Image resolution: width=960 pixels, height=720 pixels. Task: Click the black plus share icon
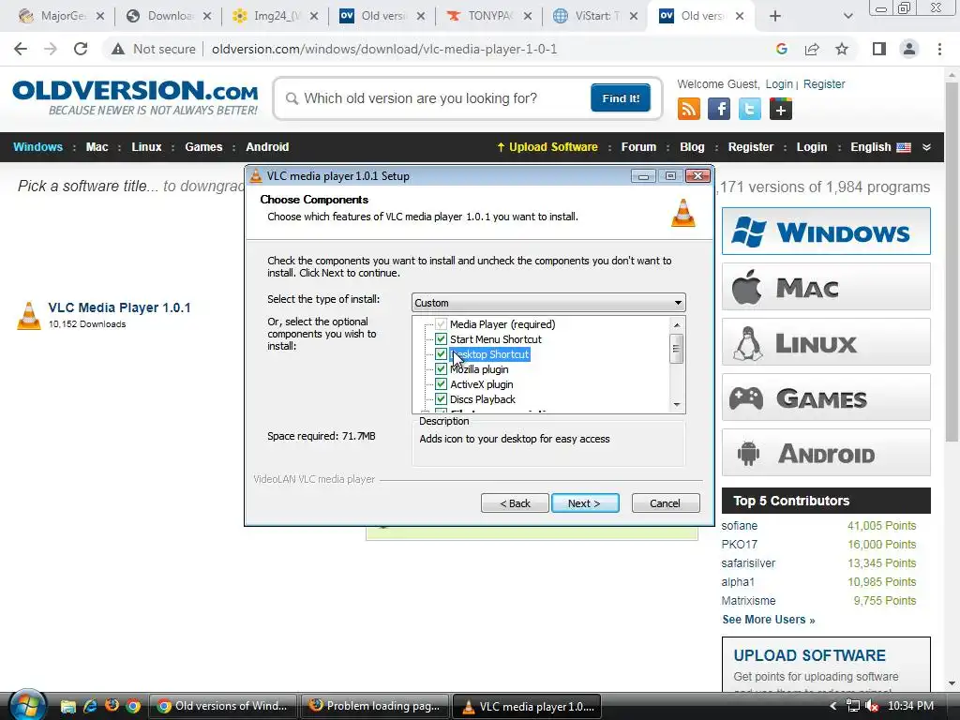(x=781, y=109)
